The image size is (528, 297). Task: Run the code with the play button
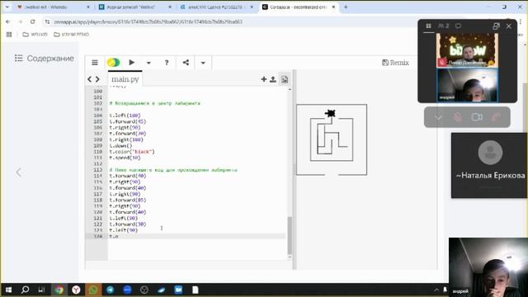pos(132,63)
